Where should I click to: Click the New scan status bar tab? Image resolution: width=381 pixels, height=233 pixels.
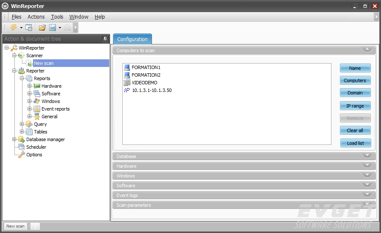pos(15,226)
